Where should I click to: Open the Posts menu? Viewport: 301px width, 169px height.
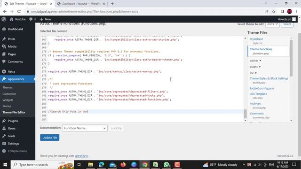click(x=11, y=39)
